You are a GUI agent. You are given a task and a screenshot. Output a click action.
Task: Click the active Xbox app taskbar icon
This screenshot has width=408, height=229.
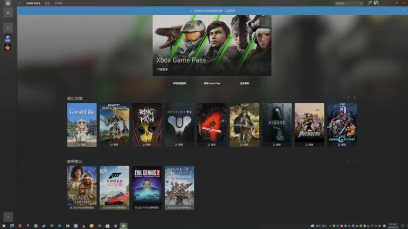tap(123, 226)
